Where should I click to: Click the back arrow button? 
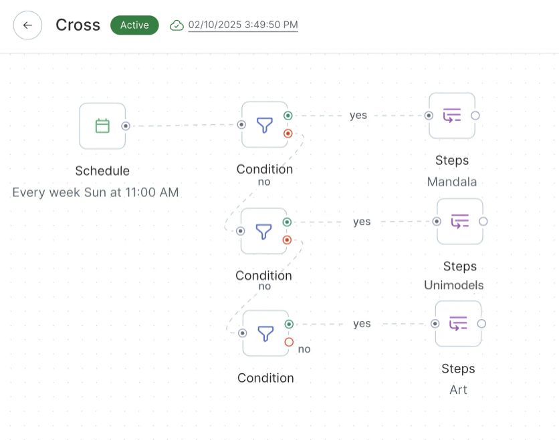pyautogui.click(x=27, y=25)
